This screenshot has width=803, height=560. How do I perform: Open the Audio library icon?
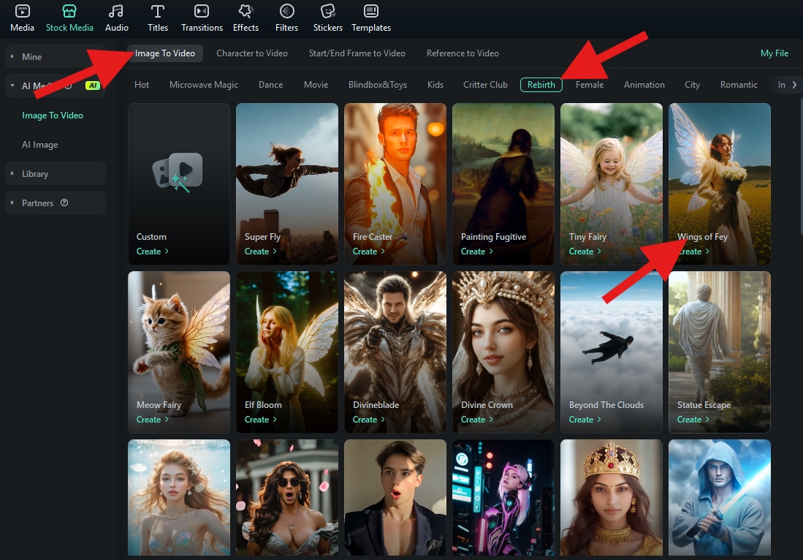pyautogui.click(x=116, y=11)
